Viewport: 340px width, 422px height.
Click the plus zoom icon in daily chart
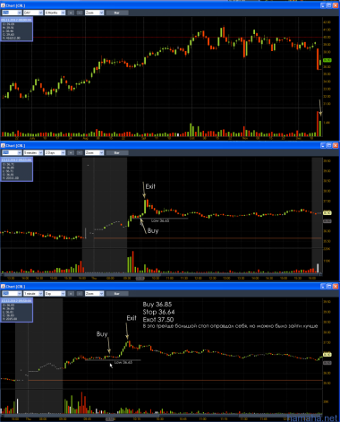point(71,13)
